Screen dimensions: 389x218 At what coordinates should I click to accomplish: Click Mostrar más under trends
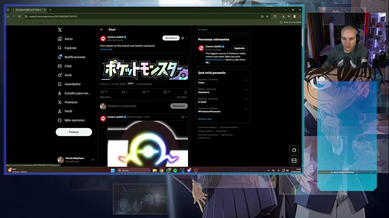[205, 119]
